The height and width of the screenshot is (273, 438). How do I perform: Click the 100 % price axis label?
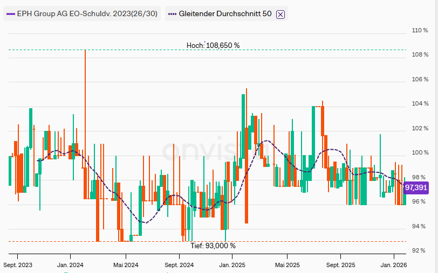pos(420,153)
